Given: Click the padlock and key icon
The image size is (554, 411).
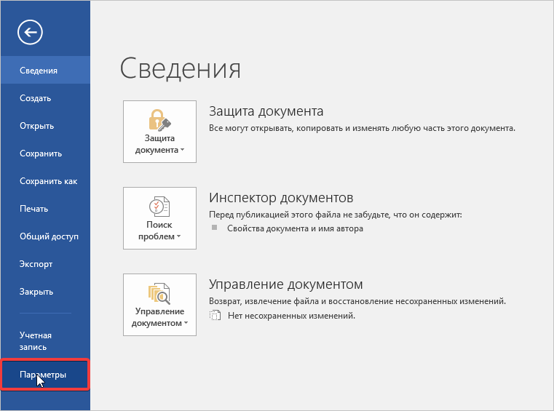Looking at the screenshot, I should click(x=159, y=118).
